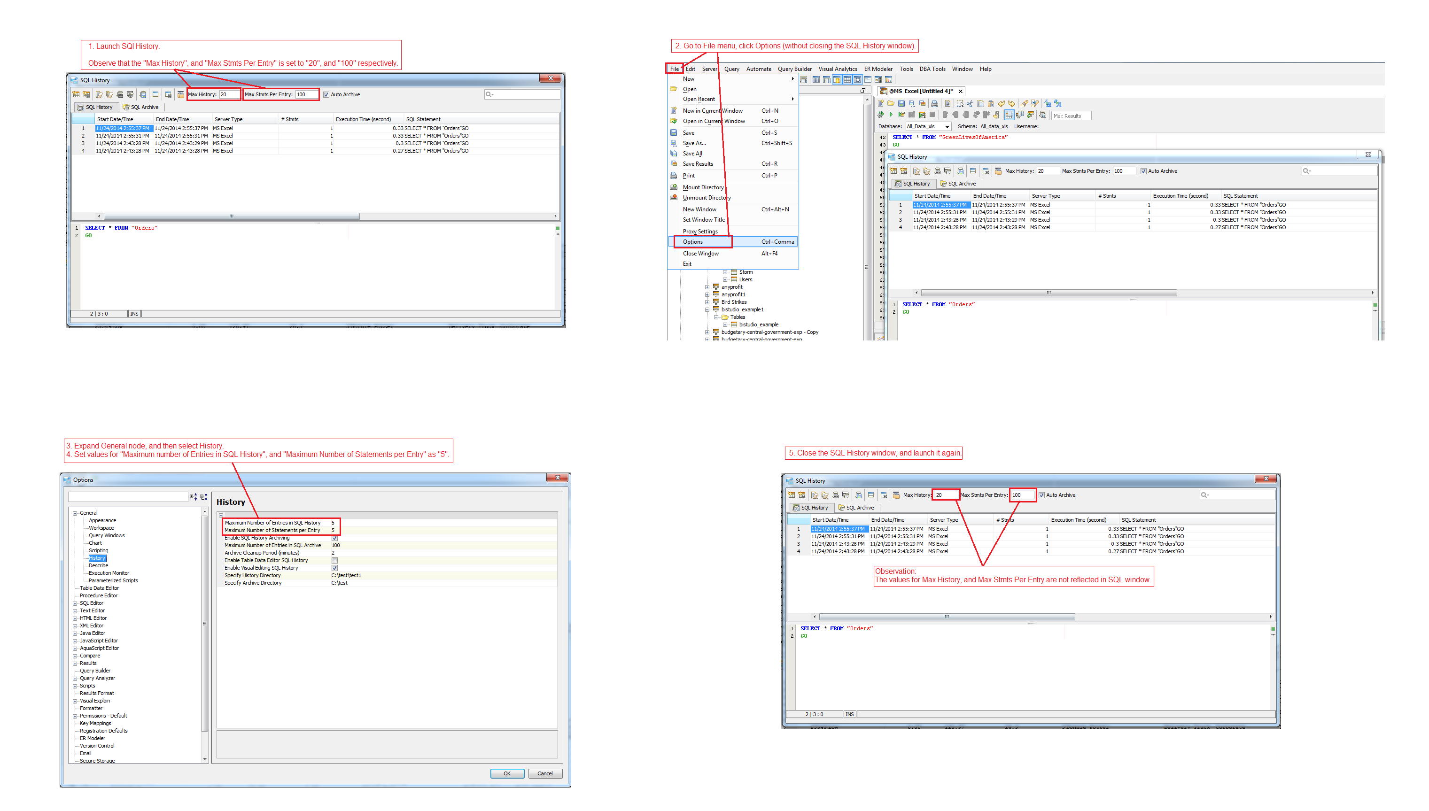Toggle Enable Visual Editing SQL History checkbox

click(x=334, y=568)
